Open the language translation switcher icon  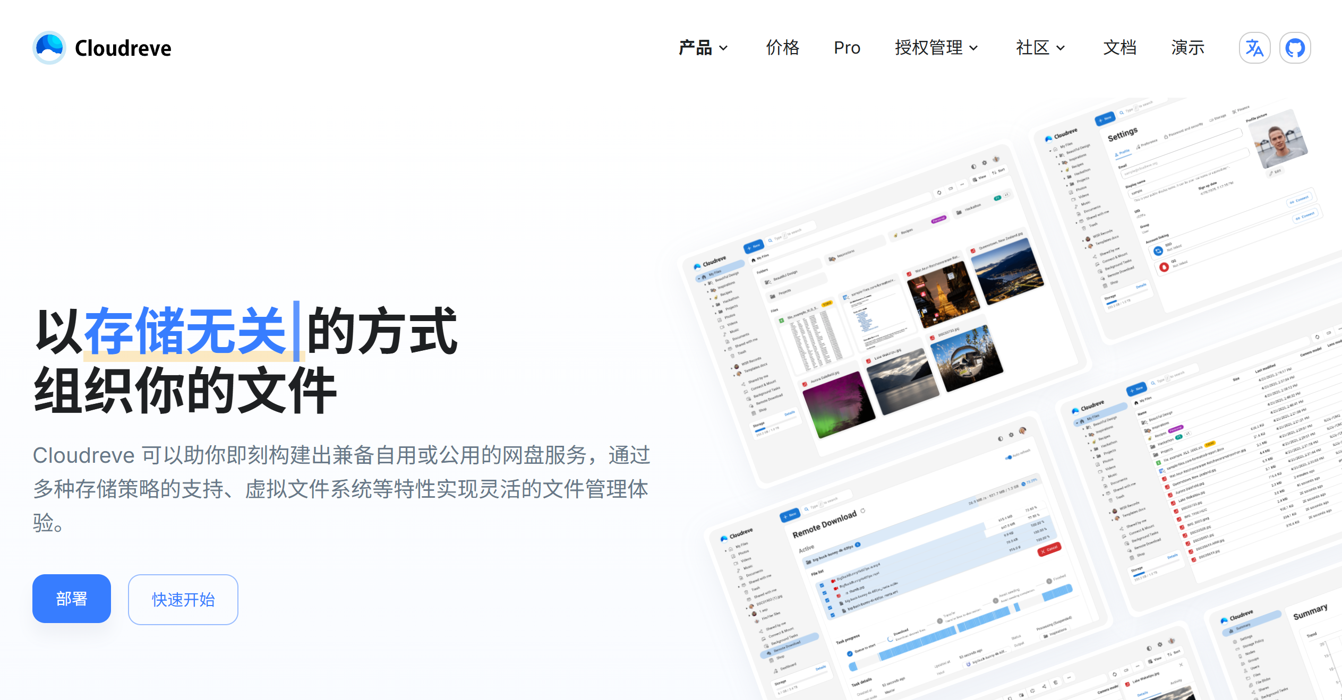pos(1254,48)
